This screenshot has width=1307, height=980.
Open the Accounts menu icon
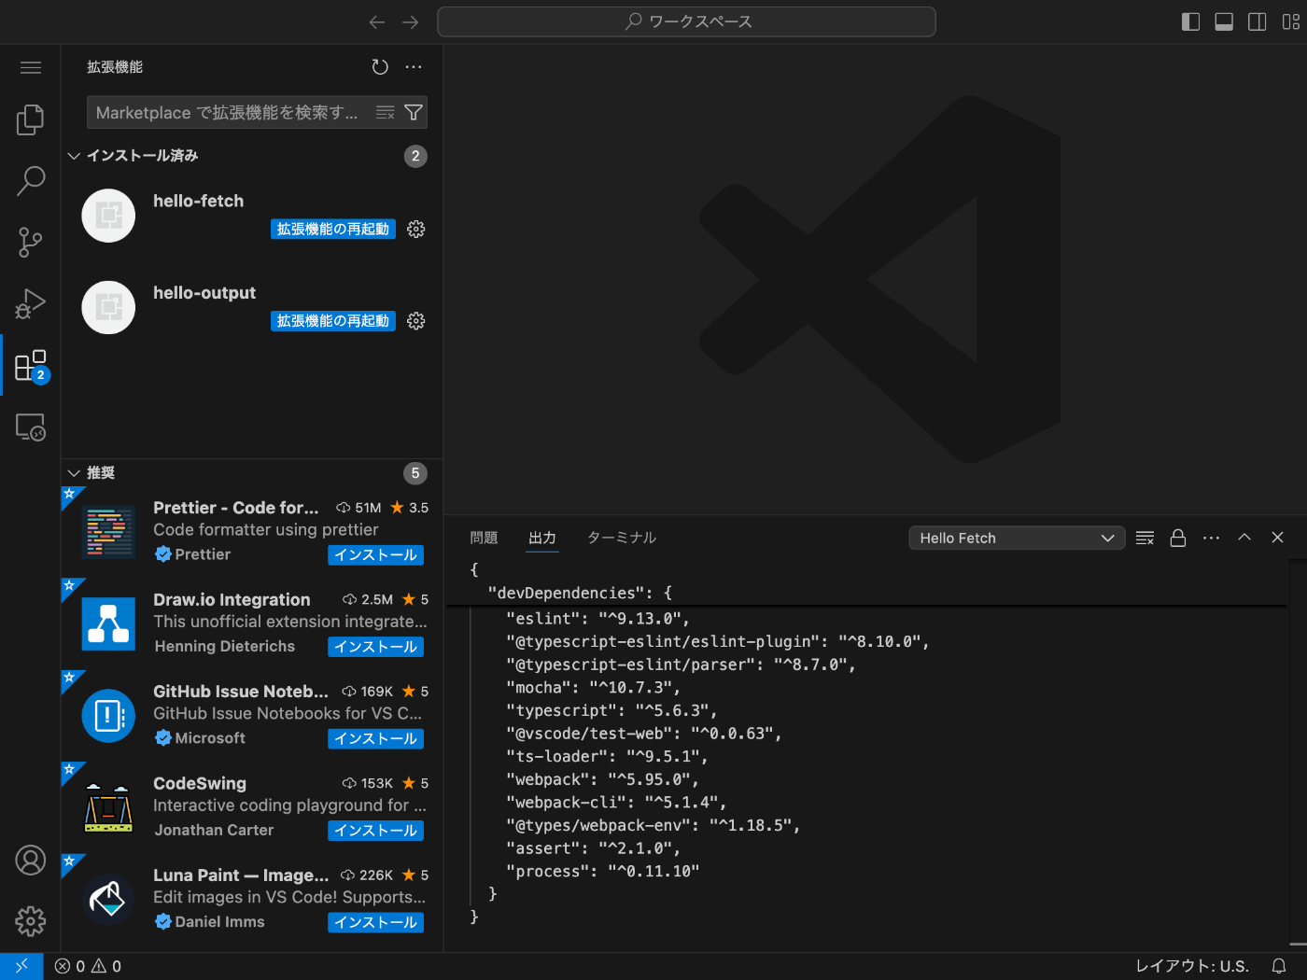click(x=31, y=860)
